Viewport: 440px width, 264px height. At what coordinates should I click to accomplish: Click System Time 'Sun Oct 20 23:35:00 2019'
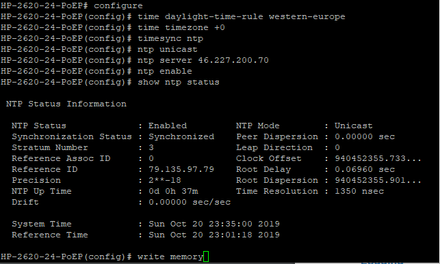pyautogui.click(x=214, y=224)
